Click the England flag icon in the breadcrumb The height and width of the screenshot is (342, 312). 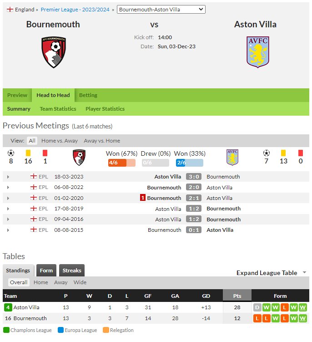coord(10,10)
